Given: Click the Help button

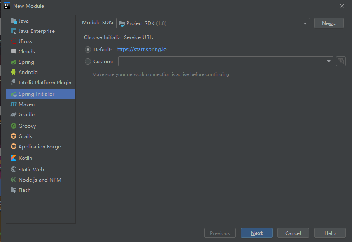Looking at the screenshot, I should click(x=330, y=233).
